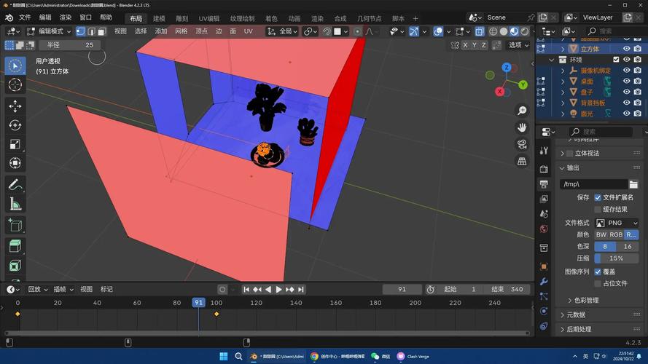Open the 编辑 menu in top bar
The width and height of the screenshot is (648, 364).
[x=45, y=17]
